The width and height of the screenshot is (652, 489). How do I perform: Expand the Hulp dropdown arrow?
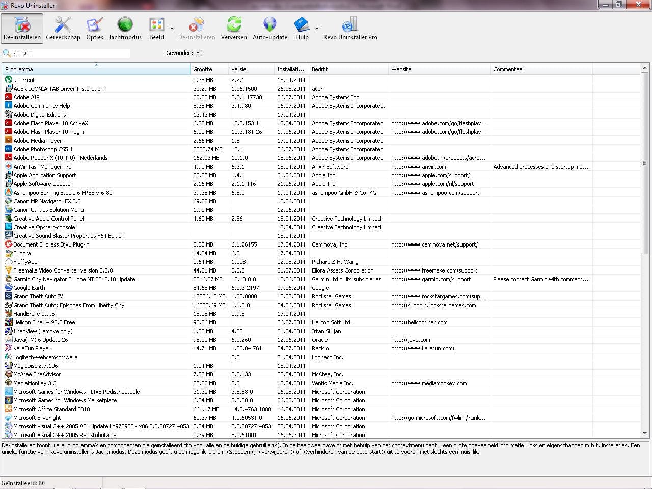click(317, 29)
